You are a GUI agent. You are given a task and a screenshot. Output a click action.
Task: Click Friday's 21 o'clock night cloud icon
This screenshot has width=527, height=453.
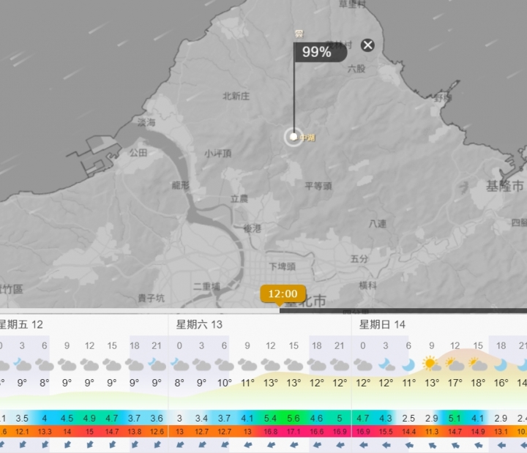click(157, 364)
